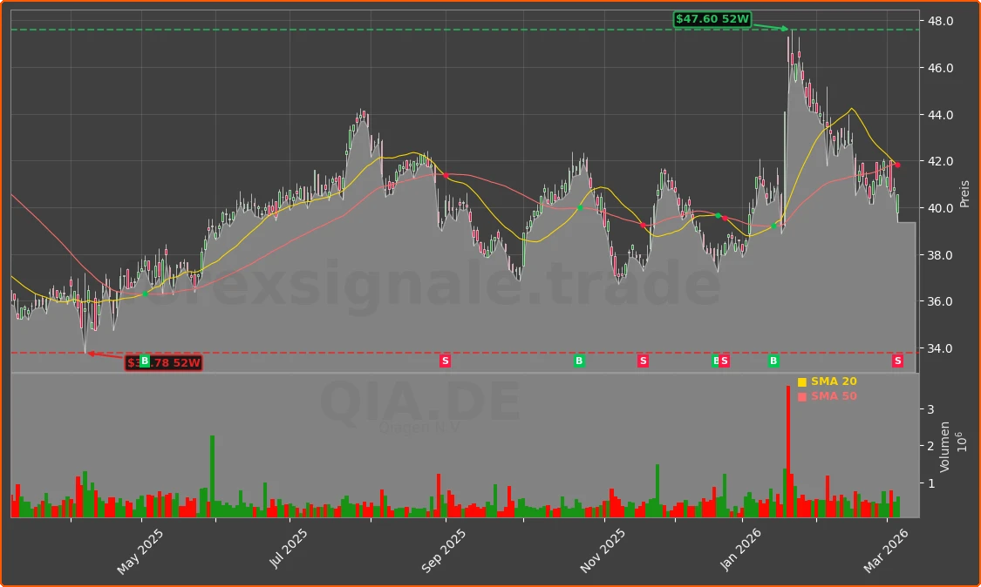
Task: Click the S sell marker between November and December
Action: (x=643, y=360)
